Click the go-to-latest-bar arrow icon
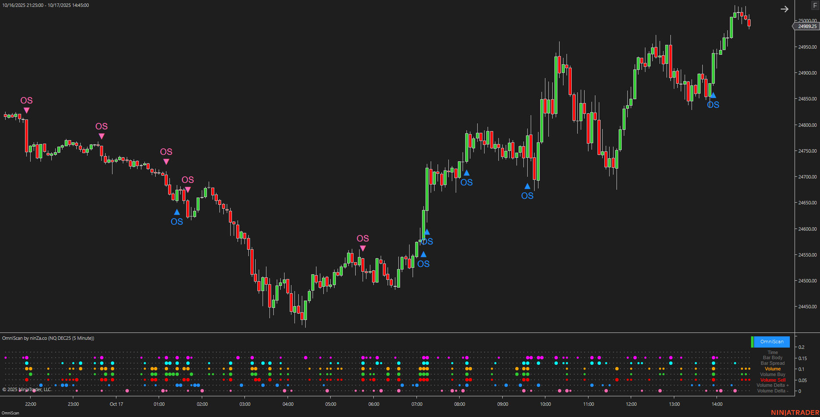 (785, 9)
